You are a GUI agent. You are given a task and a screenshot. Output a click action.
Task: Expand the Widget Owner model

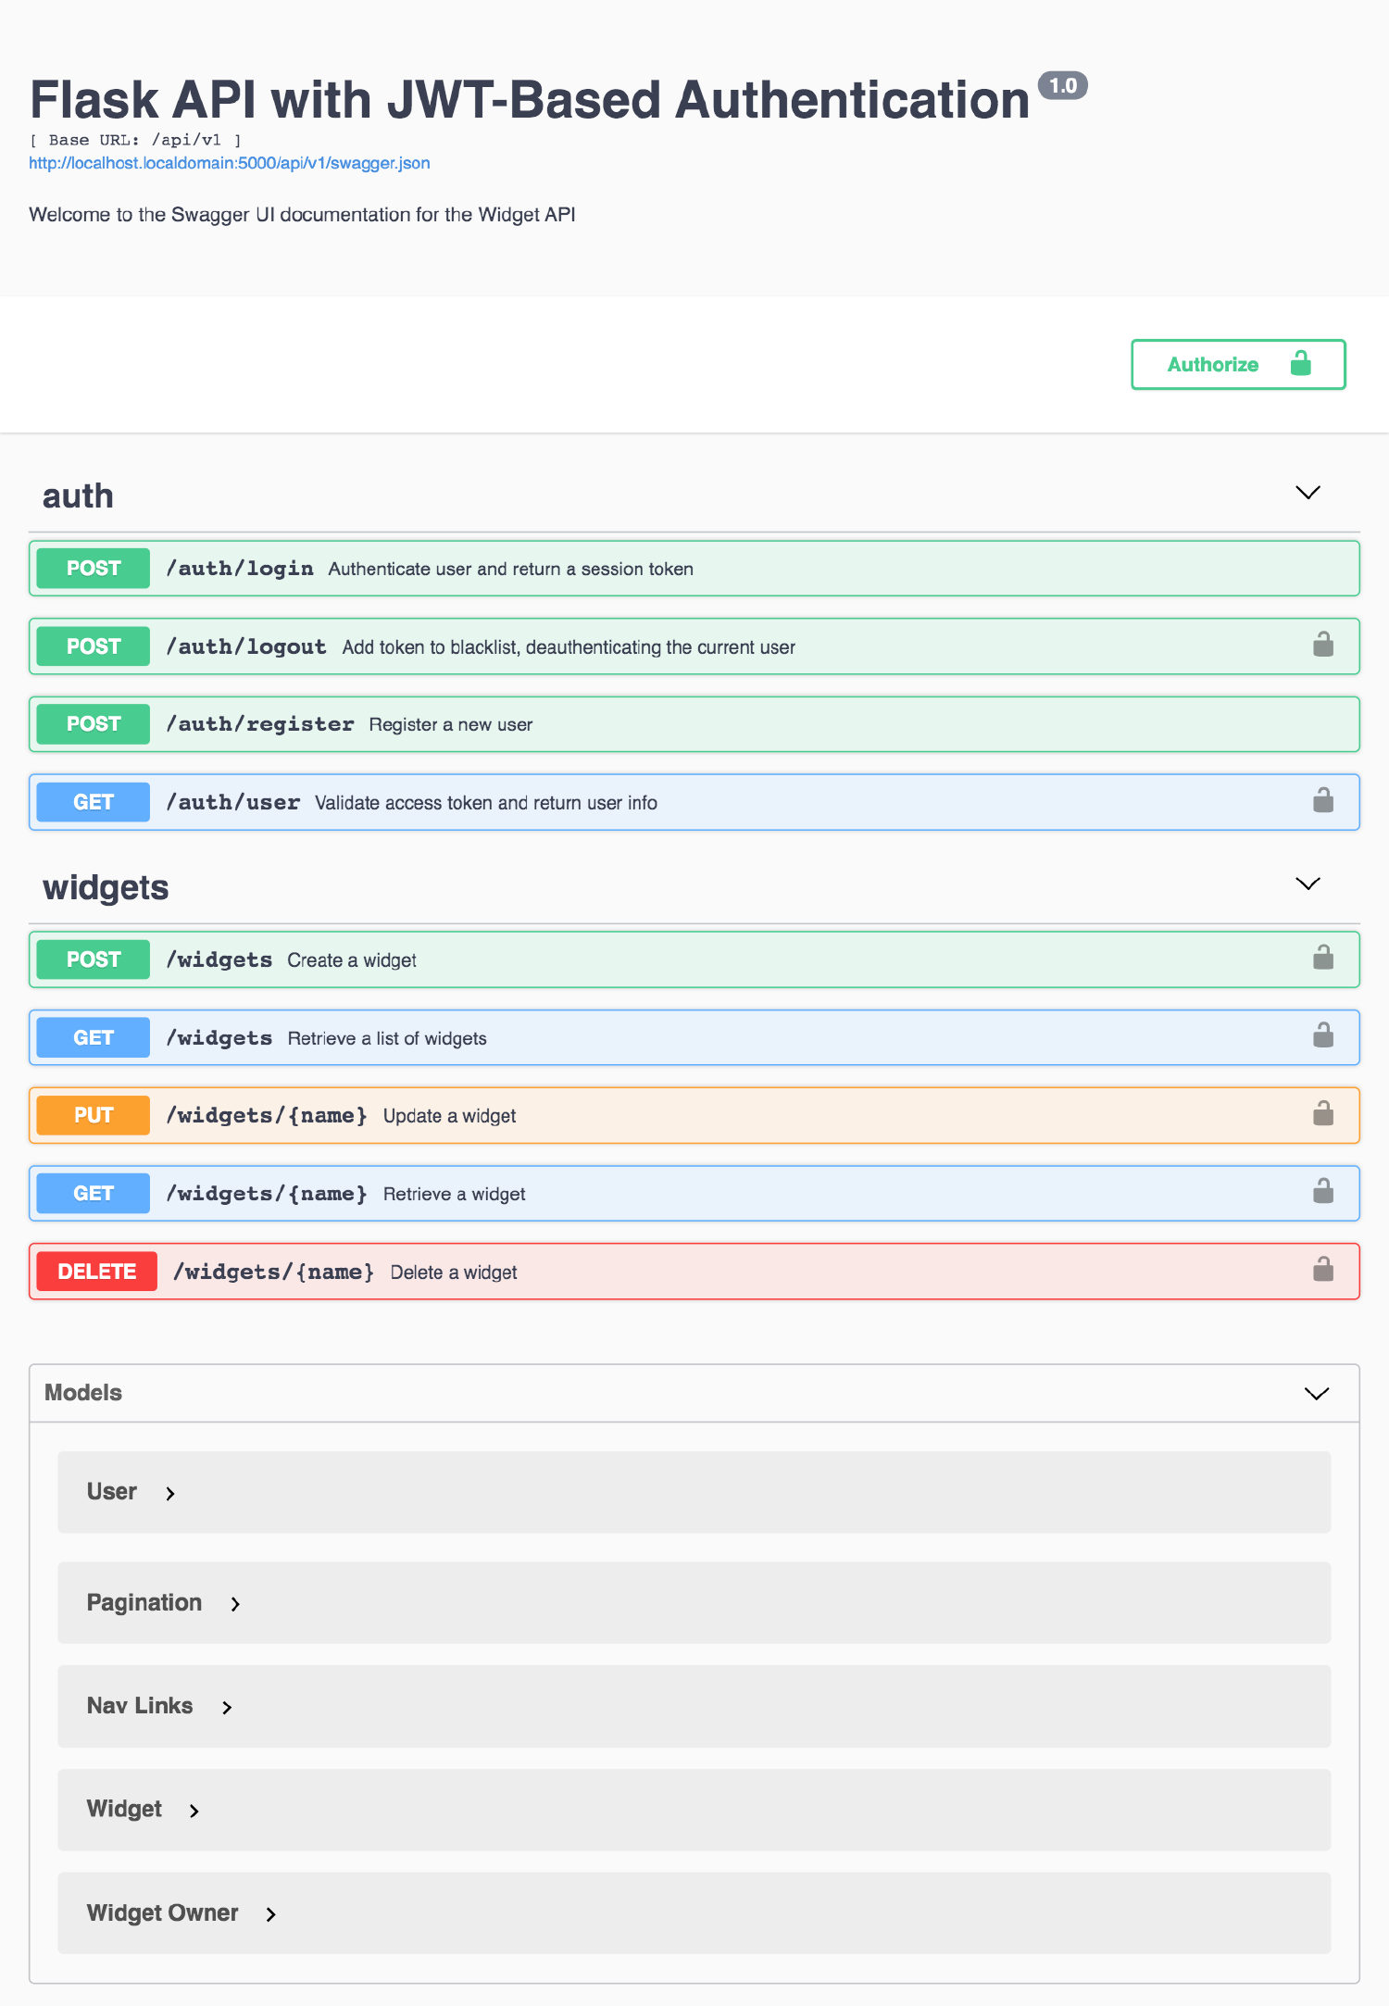pyautogui.click(x=270, y=1914)
